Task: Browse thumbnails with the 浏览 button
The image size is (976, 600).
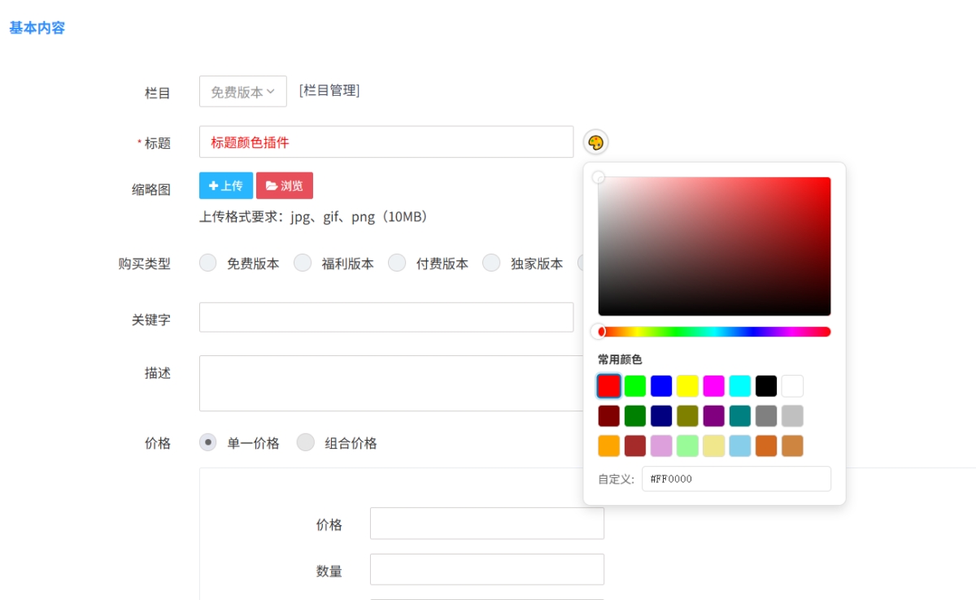Action: point(285,185)
